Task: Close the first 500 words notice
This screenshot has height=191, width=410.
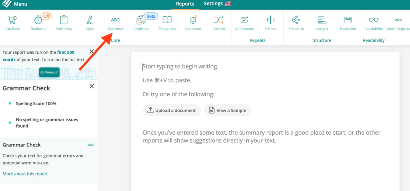Action: (x=92, y=52)
